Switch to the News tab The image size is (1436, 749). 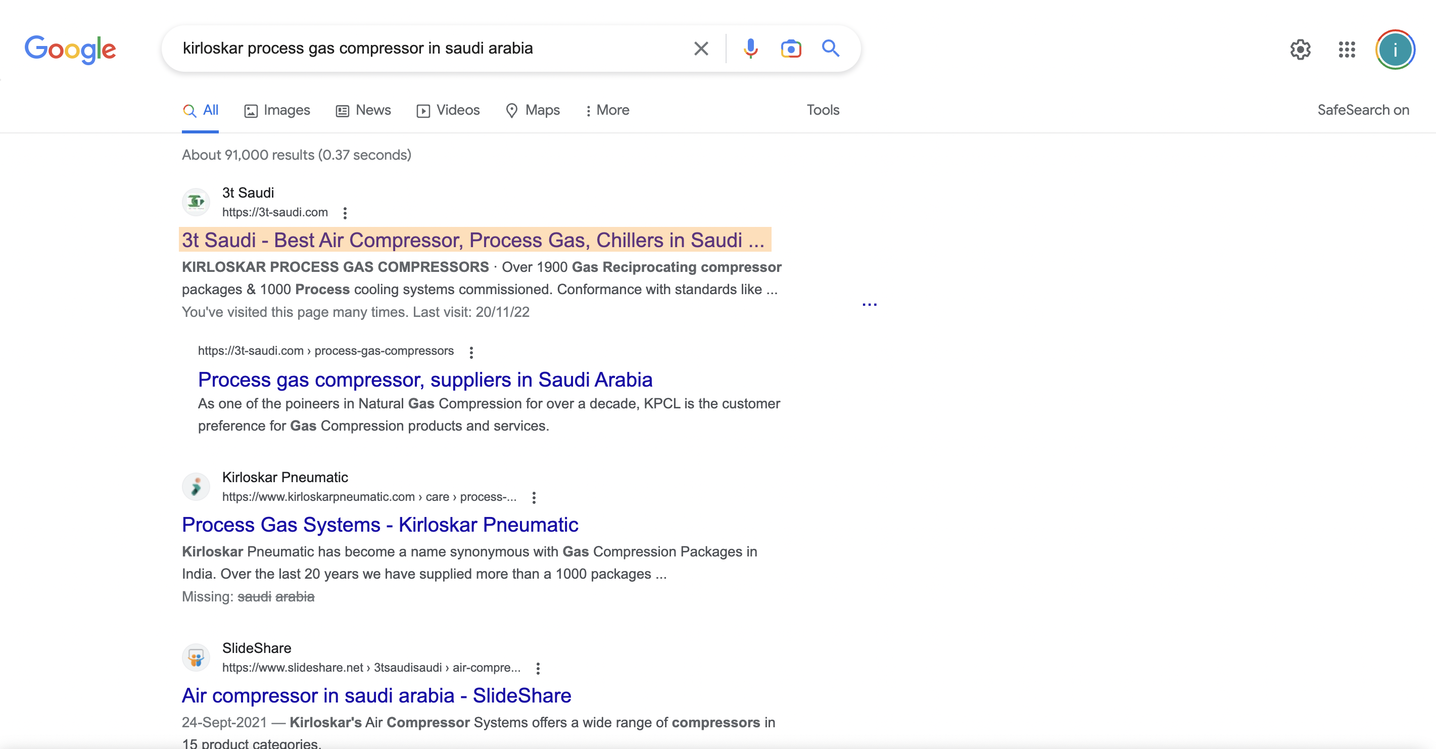point(363,110)
